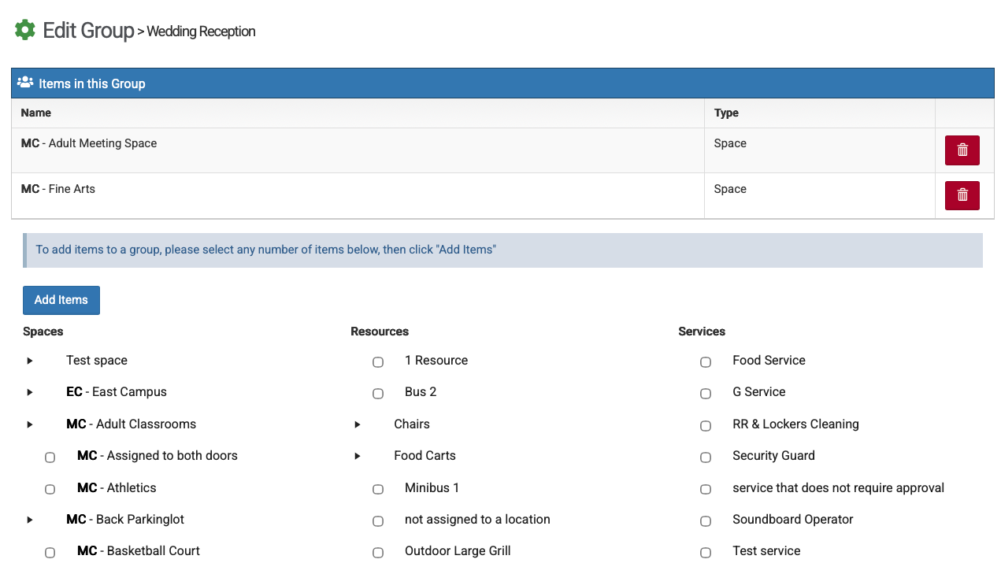Expand the Food Carts resource group
1001x563 pixels.
tap(358, 456)
